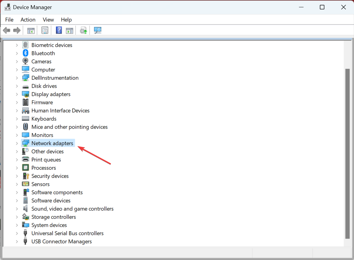Screen dimensions: 354x260
Task: Open Properties from the toolbar icon
Action: [x=45, y=30]
